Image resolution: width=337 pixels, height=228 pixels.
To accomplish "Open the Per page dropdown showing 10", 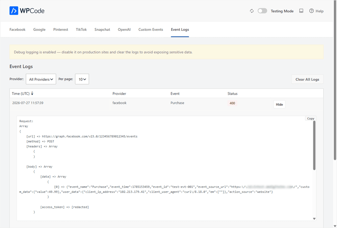I will 82,79.
